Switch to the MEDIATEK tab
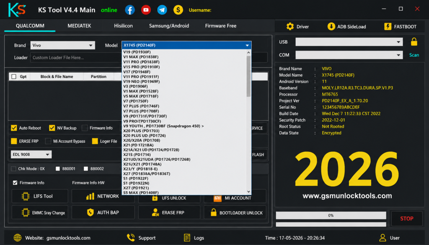The image size is (429, 245). coord(79,26)
